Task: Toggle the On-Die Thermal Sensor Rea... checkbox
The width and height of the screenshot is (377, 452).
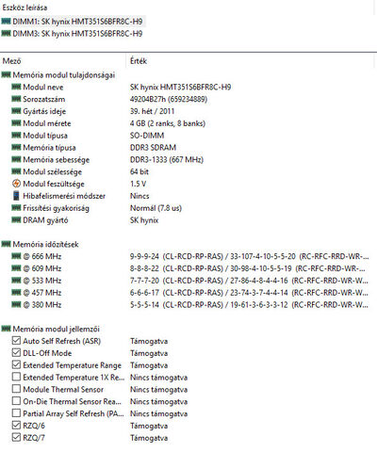Action: pyautogui.click(x=16, y=401)
